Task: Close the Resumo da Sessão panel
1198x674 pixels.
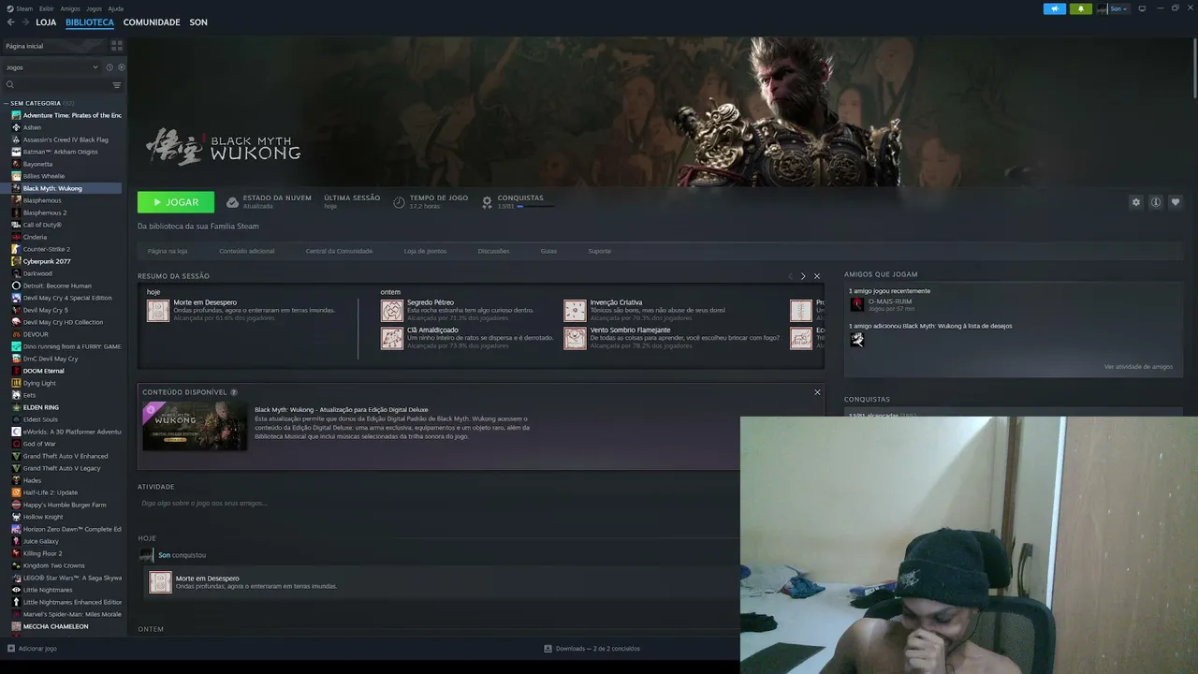Action: pyautogui.click(x=817, y=276)
